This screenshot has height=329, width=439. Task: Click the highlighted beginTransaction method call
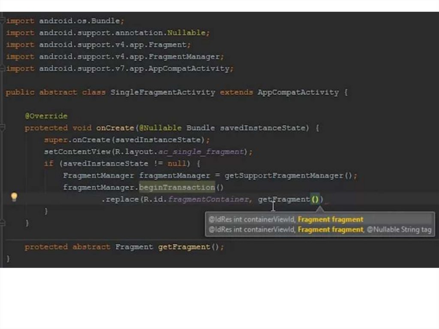click(177, 187)
